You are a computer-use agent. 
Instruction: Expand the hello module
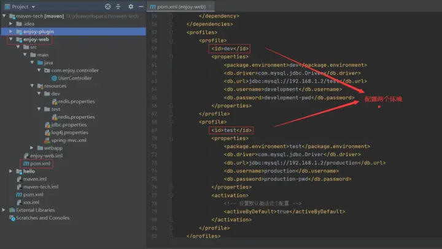(x=10, y=171)
